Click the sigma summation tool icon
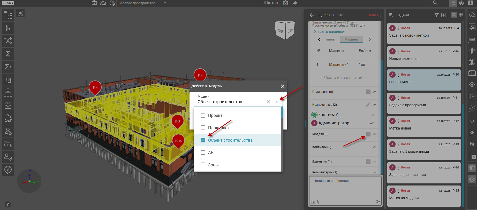This screenshot has width=477, height=210. (8, 54)
